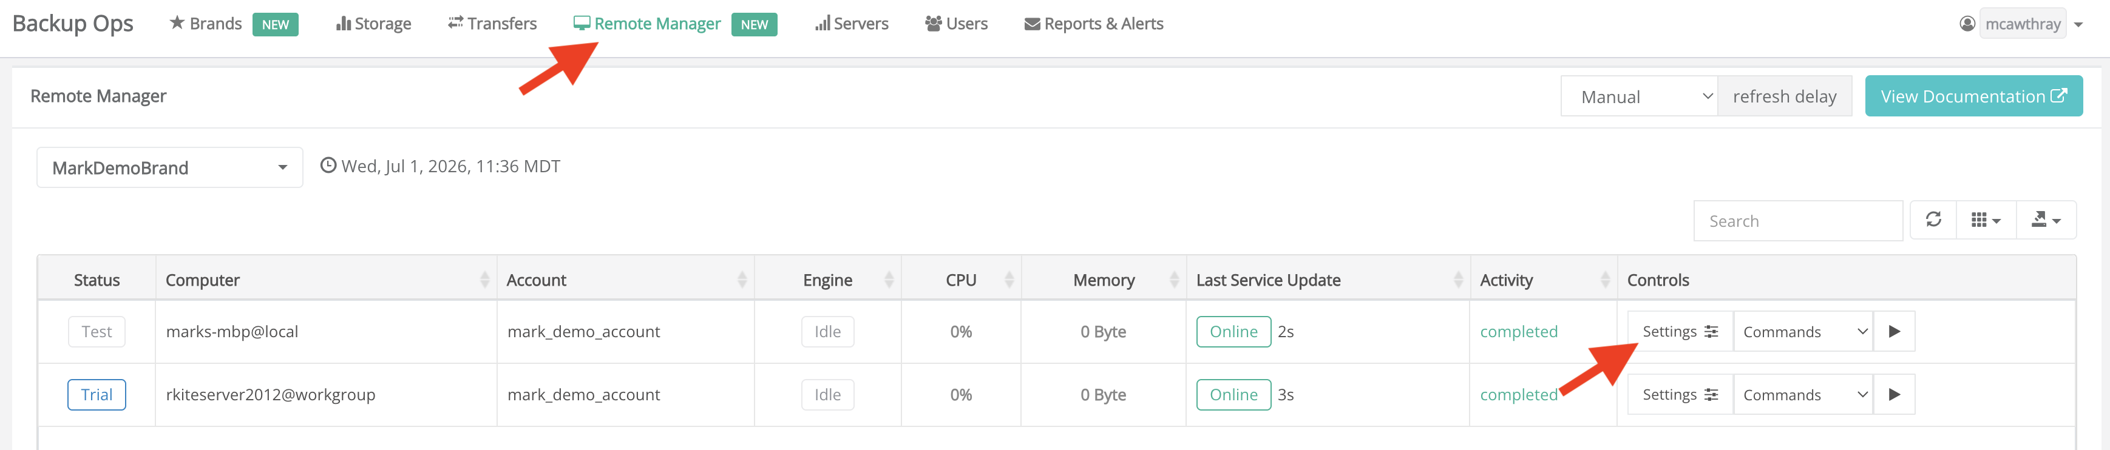Open Settings for rkiteserver2012@workgroup
The image size is (2110, 450).
(x=1680, y=394)
